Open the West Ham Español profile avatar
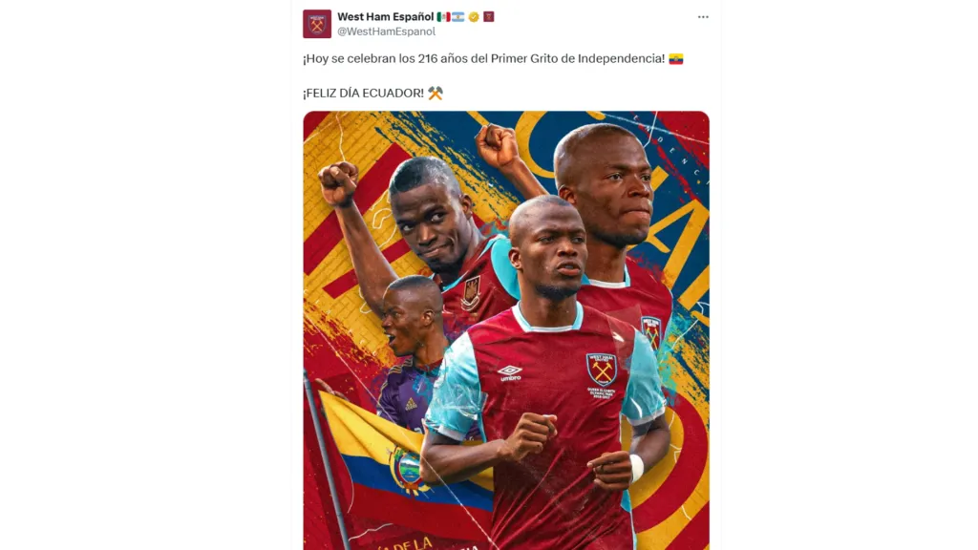 317,24
